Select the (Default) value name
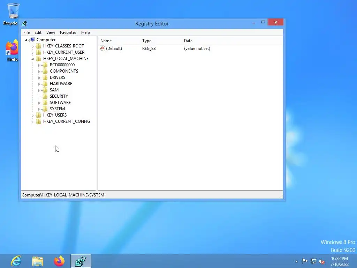The width and height of the screenshot is (357, 268). 114,48
